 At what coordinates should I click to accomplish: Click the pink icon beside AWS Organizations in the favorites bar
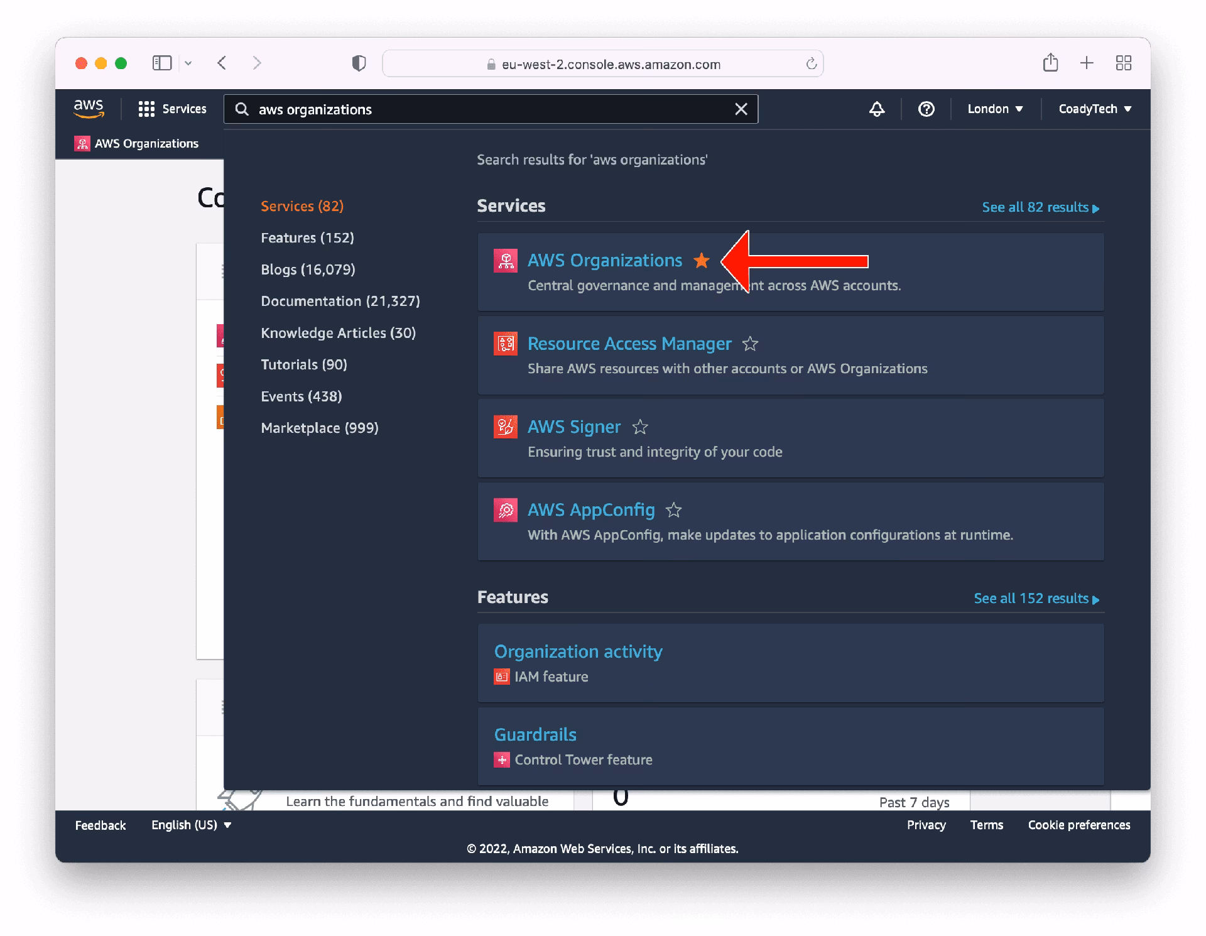pyautogui.click(x=82, y=144)
